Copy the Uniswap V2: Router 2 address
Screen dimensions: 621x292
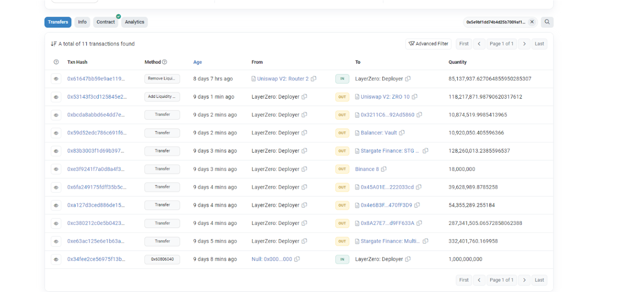pyautogui.click(x=313, y=78)
